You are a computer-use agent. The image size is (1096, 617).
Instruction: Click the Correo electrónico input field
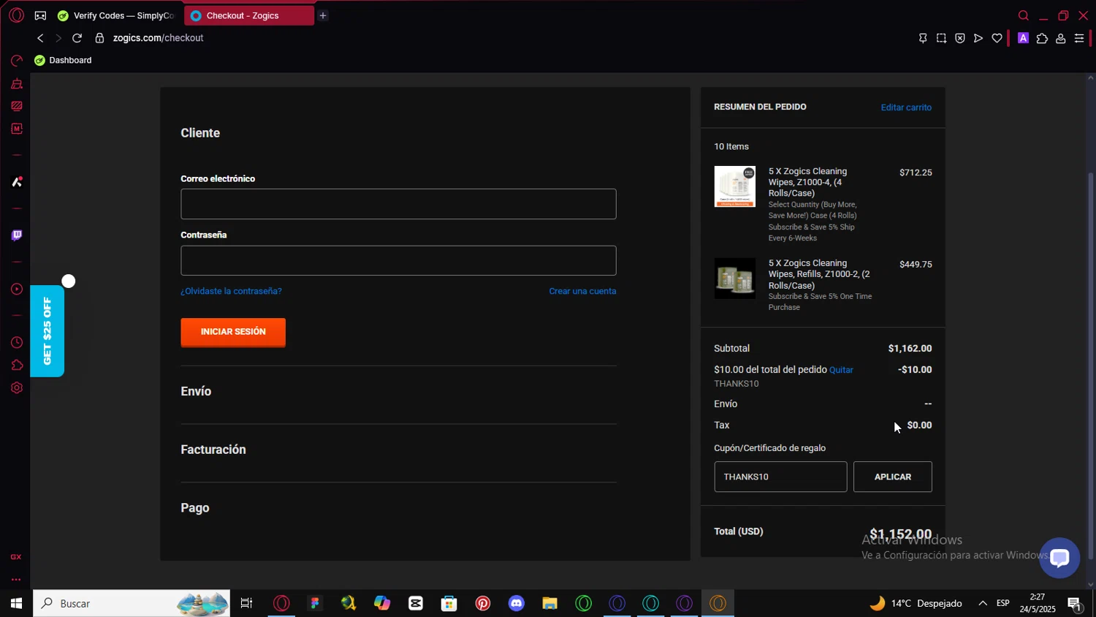click(x=398, y=204)
